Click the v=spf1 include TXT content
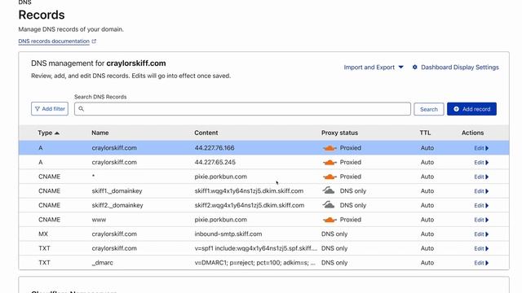Image resolution: width=522 pixels, height=293 pixels. coord(255,248)
